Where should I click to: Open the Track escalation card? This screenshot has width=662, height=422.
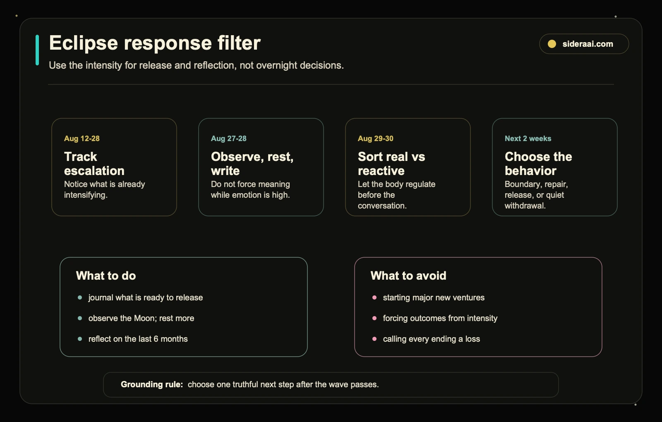pos(114,167)
